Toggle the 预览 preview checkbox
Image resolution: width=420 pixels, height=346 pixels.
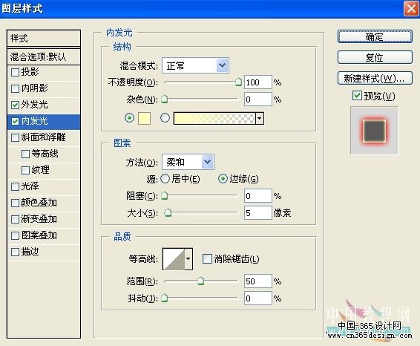click(x=357, y=96)
